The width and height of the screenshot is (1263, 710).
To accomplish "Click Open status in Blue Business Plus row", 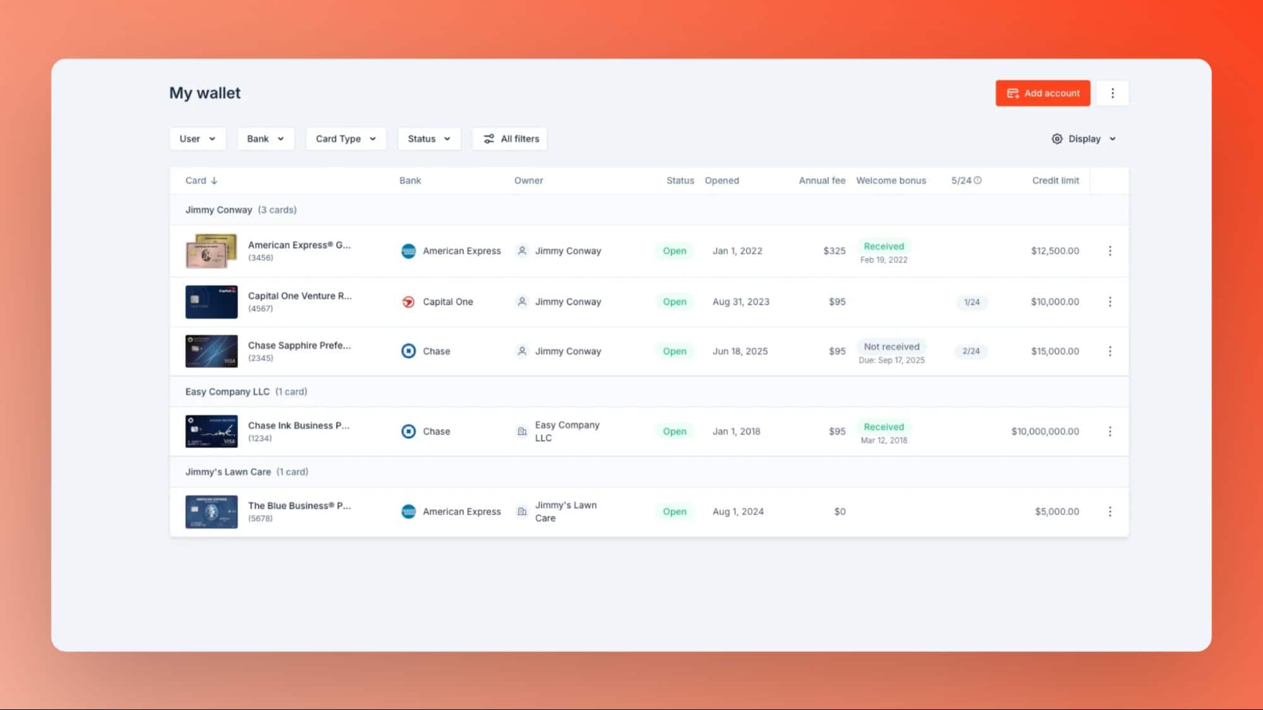I will (674, 511).
